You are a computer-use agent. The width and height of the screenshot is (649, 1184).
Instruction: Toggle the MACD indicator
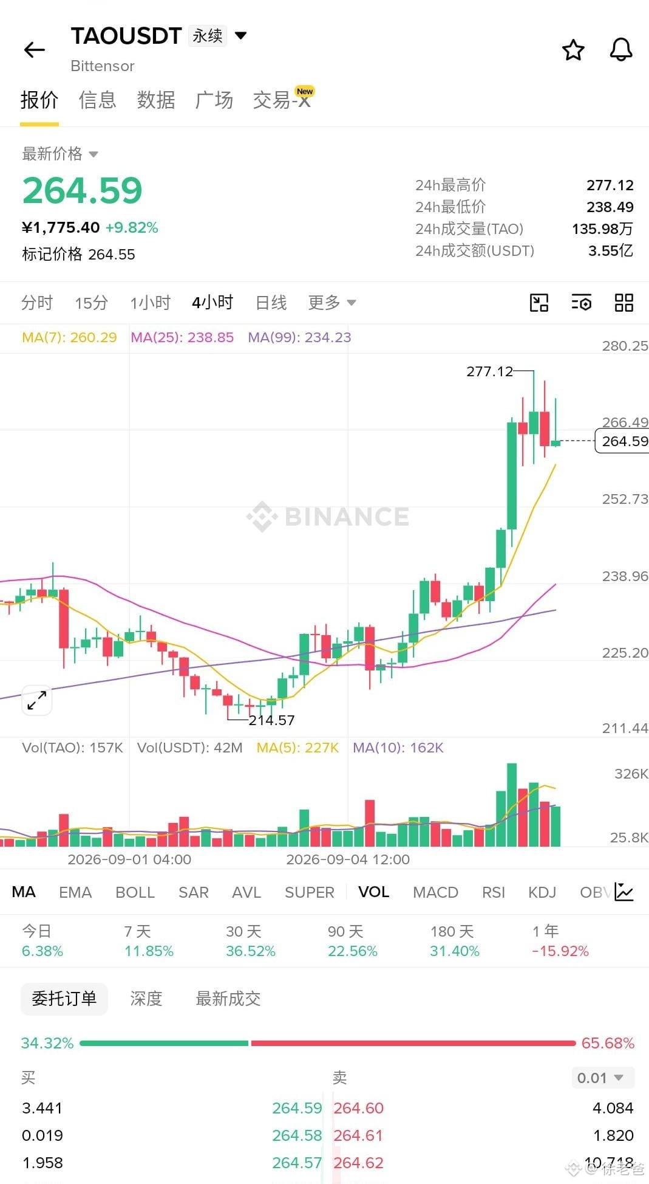[435, 892]
